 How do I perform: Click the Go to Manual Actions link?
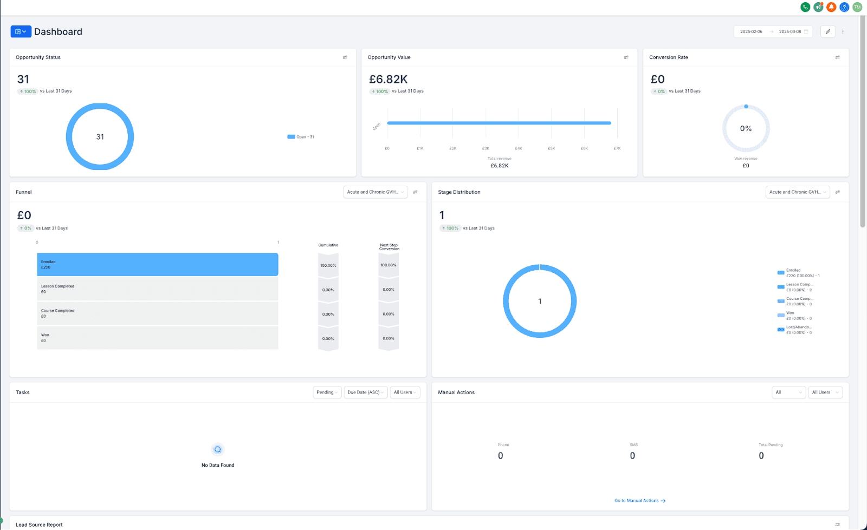pyautogui.click(x=640, y=501)
